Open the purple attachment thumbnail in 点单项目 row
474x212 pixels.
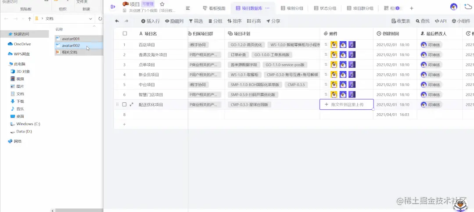pyautogui.click(x=352, y=65)
